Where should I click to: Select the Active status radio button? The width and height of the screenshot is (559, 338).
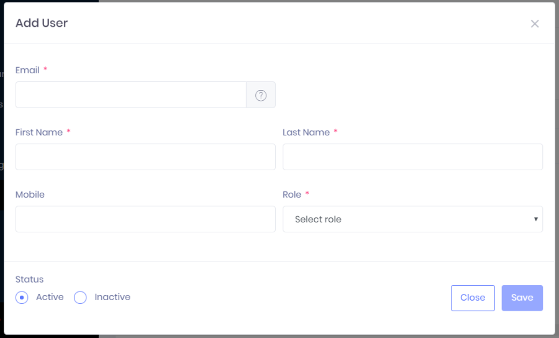coord(22,298)
